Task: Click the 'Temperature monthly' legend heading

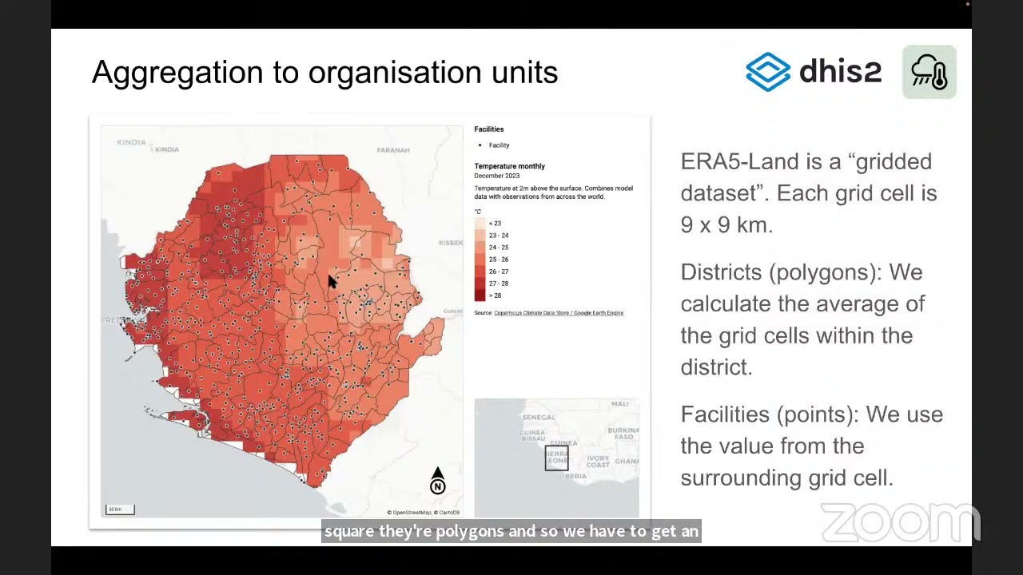Action: [510, 166]
